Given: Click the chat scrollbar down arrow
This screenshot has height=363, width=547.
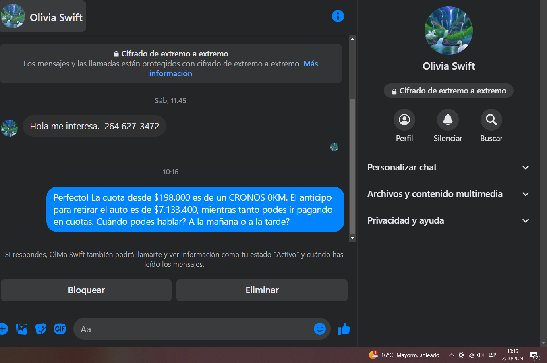Looking at the screenshot, I should coord(353,238).
